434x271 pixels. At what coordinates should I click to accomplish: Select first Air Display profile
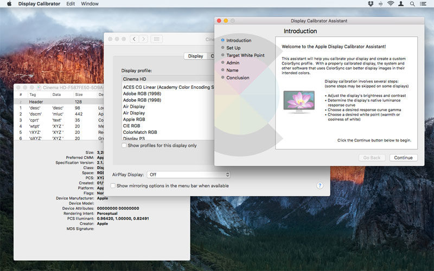[168, 106]
